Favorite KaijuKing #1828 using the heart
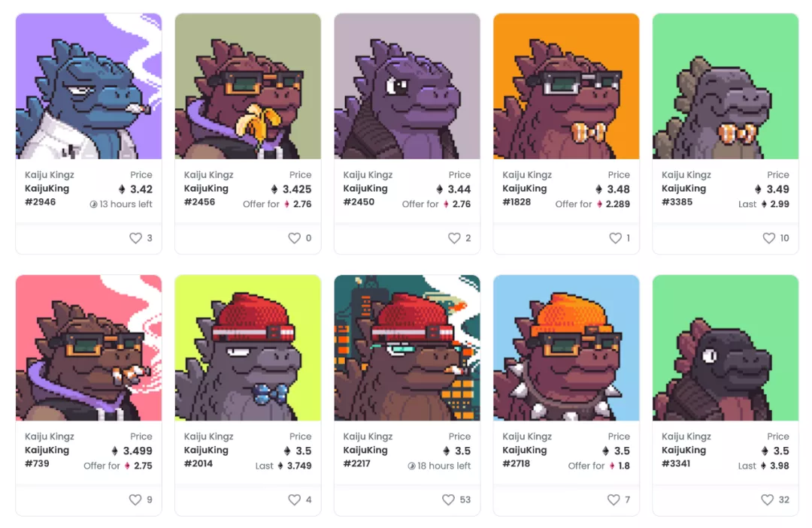The height and width of the screenshot is (528, 812). pyautogui.click(x=615, y=238)
